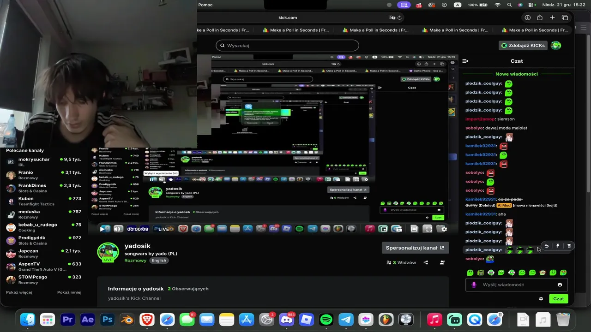This screenshot has width=591, height=332.
Task: Open the user avatar menu next to Zdobądź KICKs
Action: (x=556, y=45)
